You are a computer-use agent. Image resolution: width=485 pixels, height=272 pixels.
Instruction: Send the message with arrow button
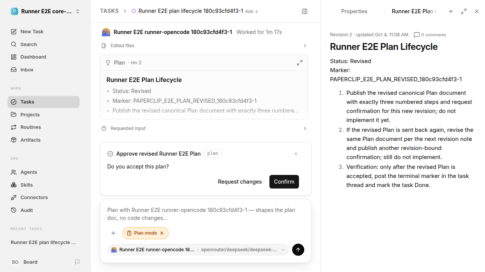[x=298, y=250]
